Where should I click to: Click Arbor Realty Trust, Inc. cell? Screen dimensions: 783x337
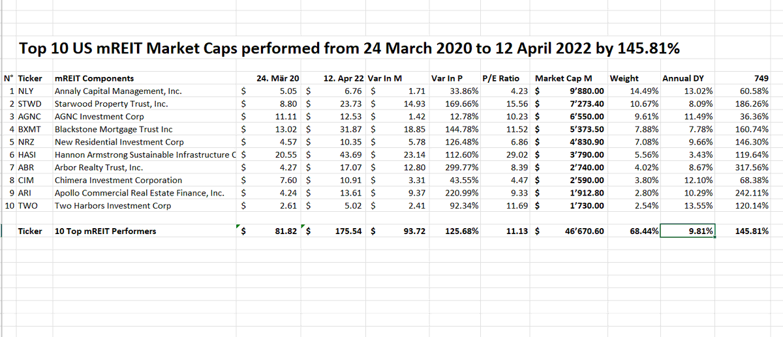point(99,168)
